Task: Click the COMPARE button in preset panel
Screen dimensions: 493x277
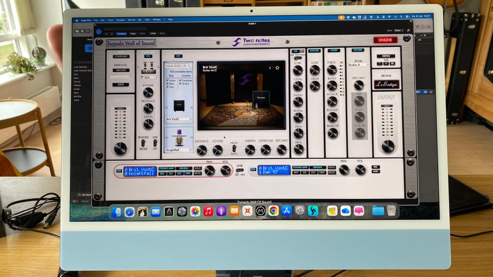Action: (121, 56)
